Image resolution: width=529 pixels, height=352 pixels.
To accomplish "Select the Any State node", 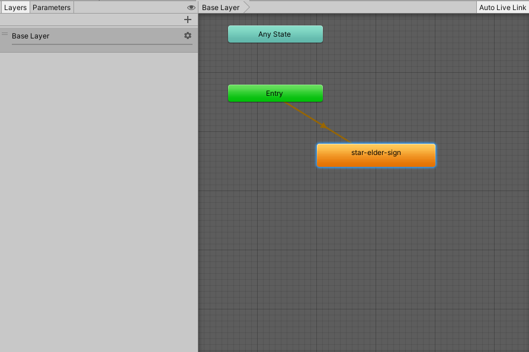I will (x=275, y=34).
